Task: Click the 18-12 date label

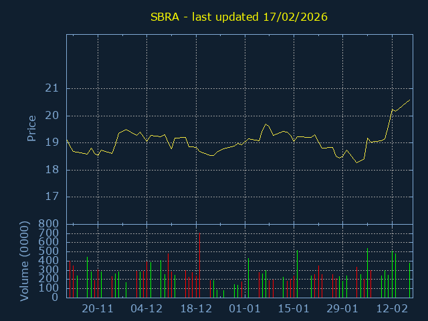Action: pyautogui.click(x=196, y=309)
